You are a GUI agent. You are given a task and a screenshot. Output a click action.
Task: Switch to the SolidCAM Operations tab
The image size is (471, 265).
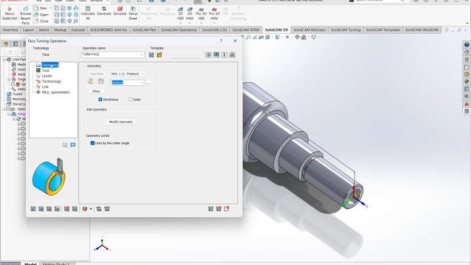point(179,29)
